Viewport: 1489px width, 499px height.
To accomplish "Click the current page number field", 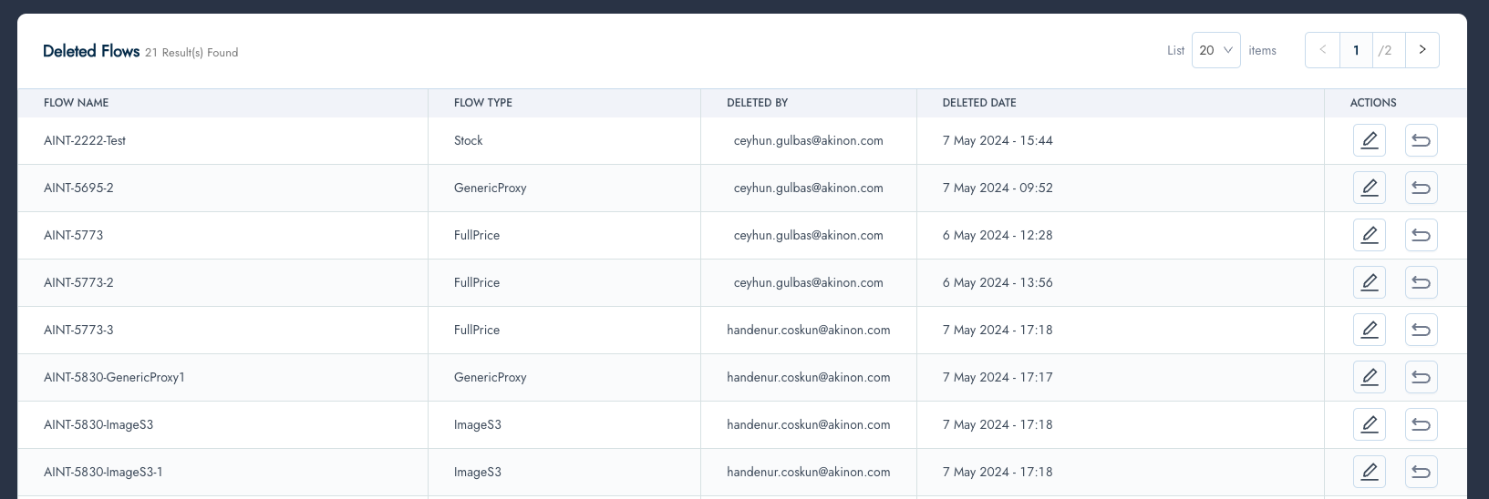I will click(x=1356, y=50).
